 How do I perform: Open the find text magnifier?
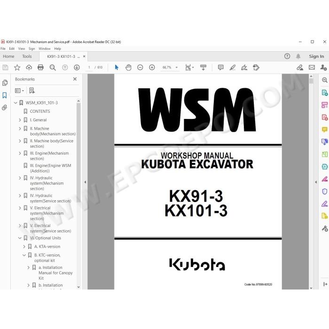coord(53,67)
